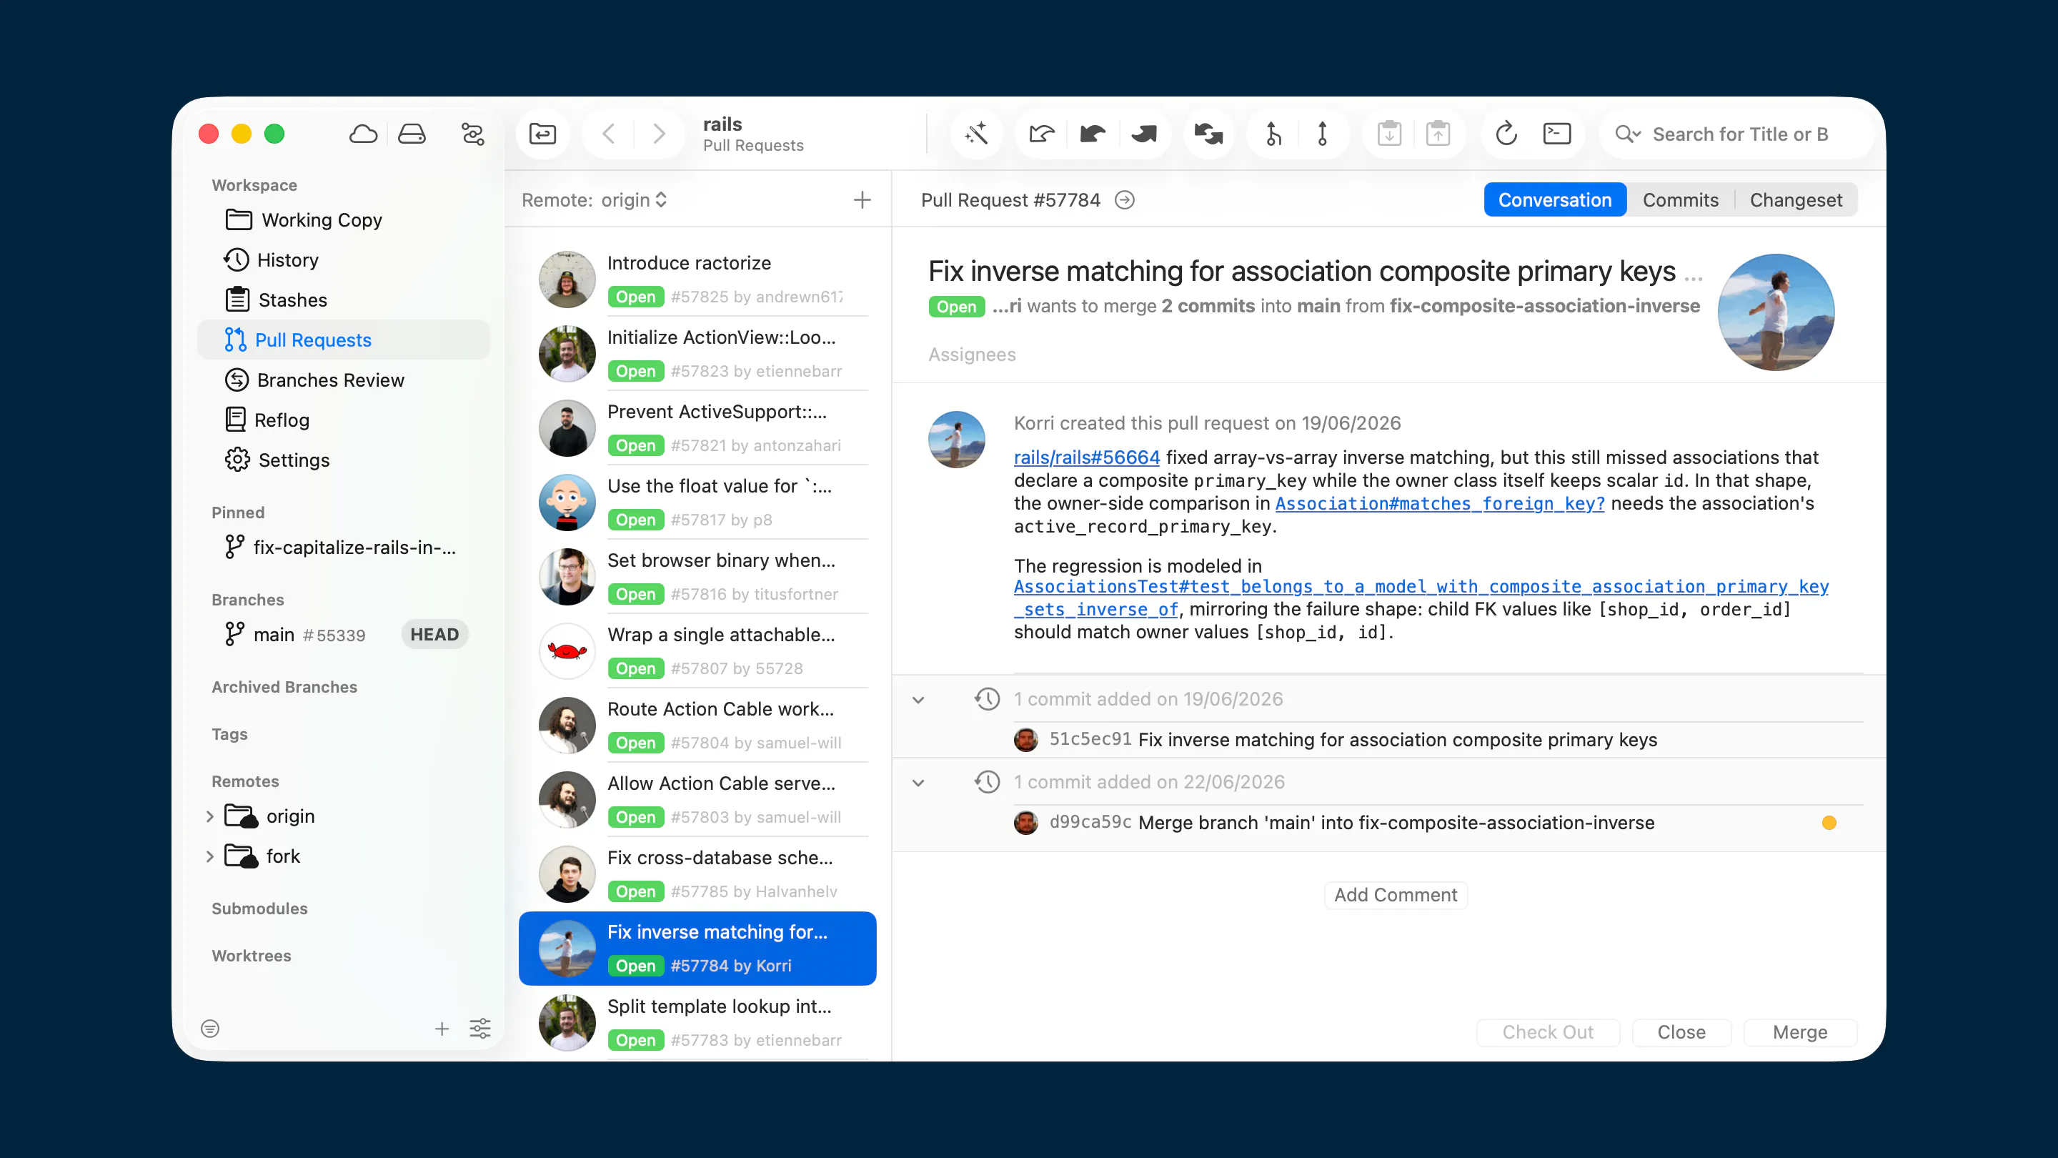Switch to the Conversation tab

pos(1555,200)
